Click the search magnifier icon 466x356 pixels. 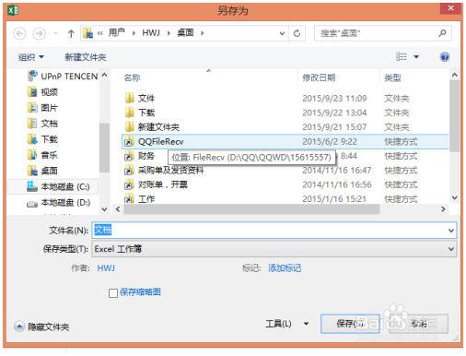coord(442,33)
